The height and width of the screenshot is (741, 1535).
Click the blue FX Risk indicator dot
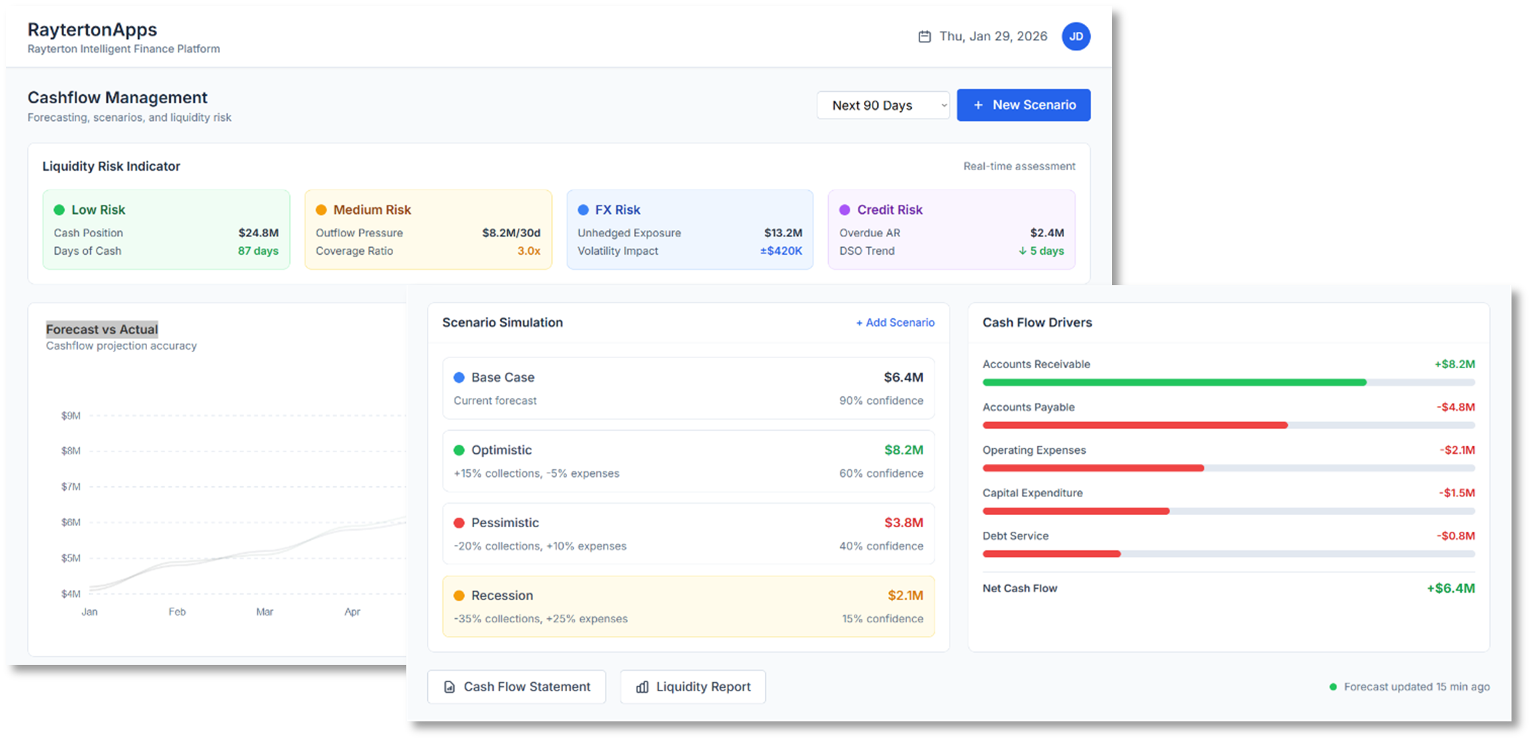[x=584, y=210]
